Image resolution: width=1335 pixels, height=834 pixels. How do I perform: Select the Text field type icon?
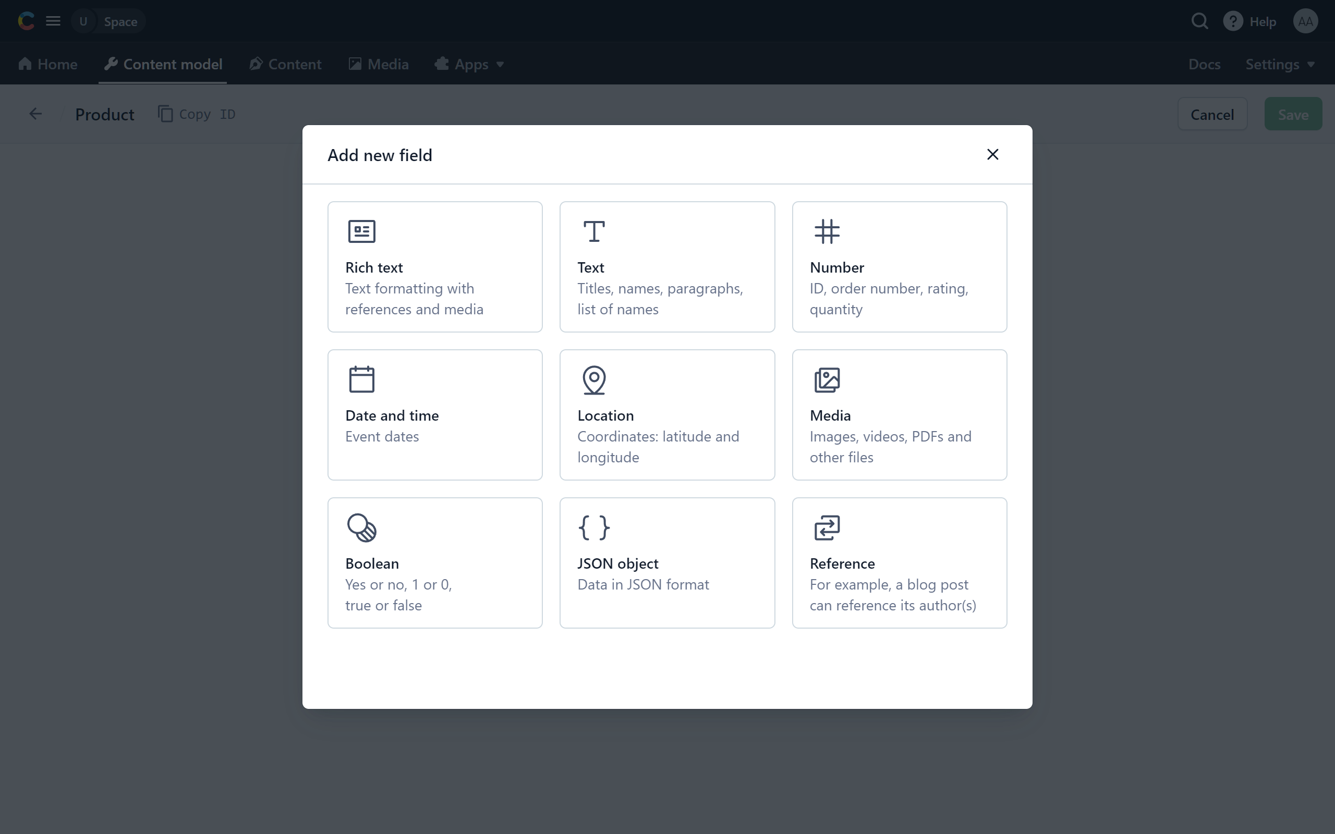(593, 231)
